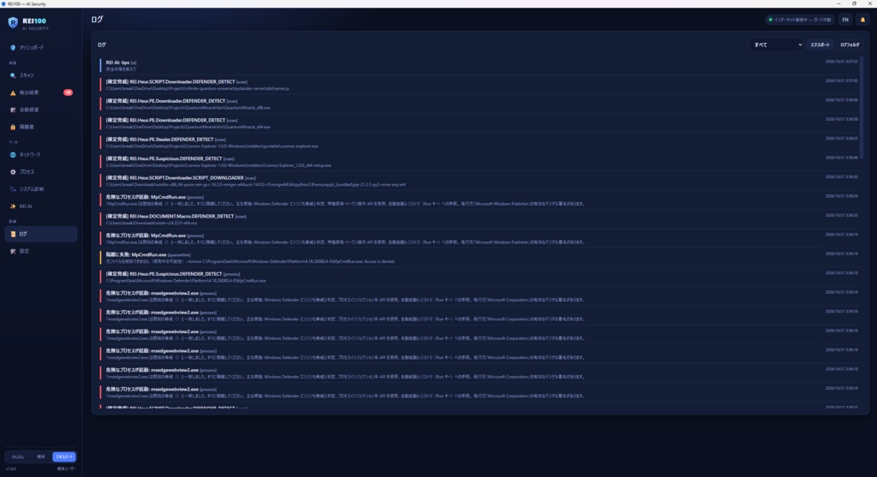877x477 pixels.
Task: Switch language with the EN button
Action: [845, 20]
